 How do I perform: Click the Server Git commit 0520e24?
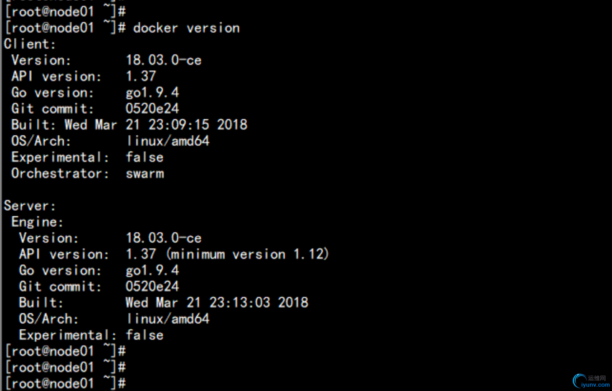[x=152, y=286]
